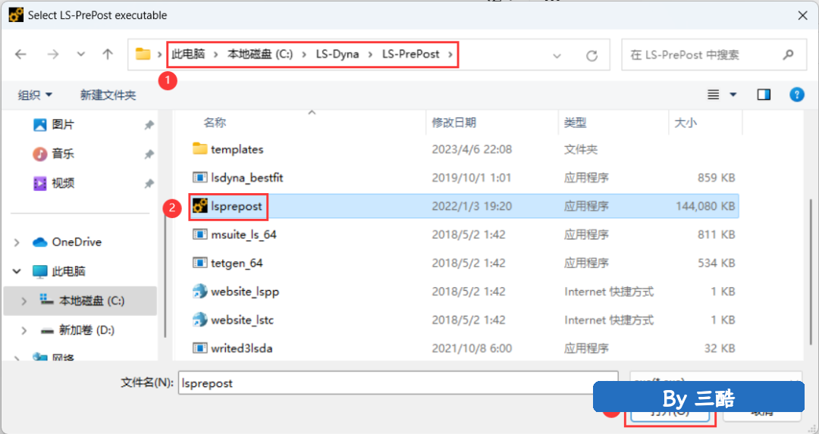This screenshot has width=819, height=434.
Task: Open 视频 in the sidebar
Action: pyautogui.click(x=63, y=183)
